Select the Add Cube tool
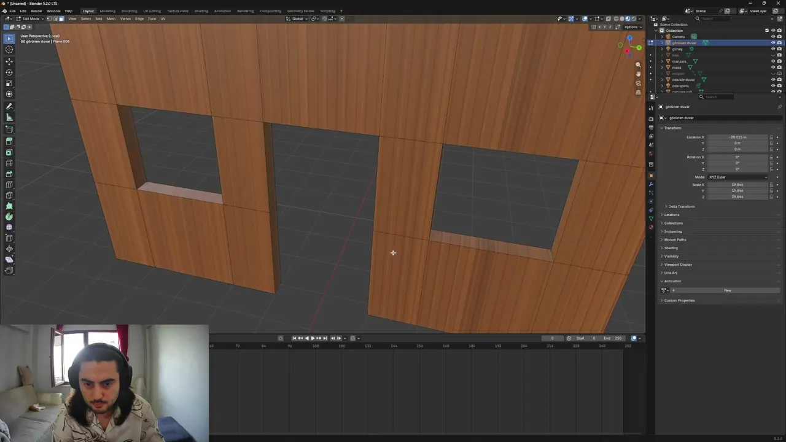 point(9,130)
